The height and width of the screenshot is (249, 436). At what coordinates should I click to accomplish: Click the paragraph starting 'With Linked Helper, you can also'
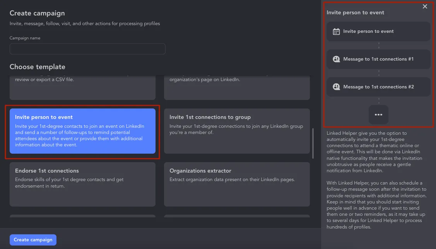point(376,205)
